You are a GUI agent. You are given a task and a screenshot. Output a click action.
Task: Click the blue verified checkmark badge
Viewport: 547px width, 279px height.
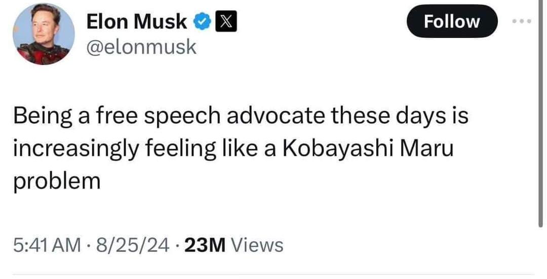pos(202,21)
